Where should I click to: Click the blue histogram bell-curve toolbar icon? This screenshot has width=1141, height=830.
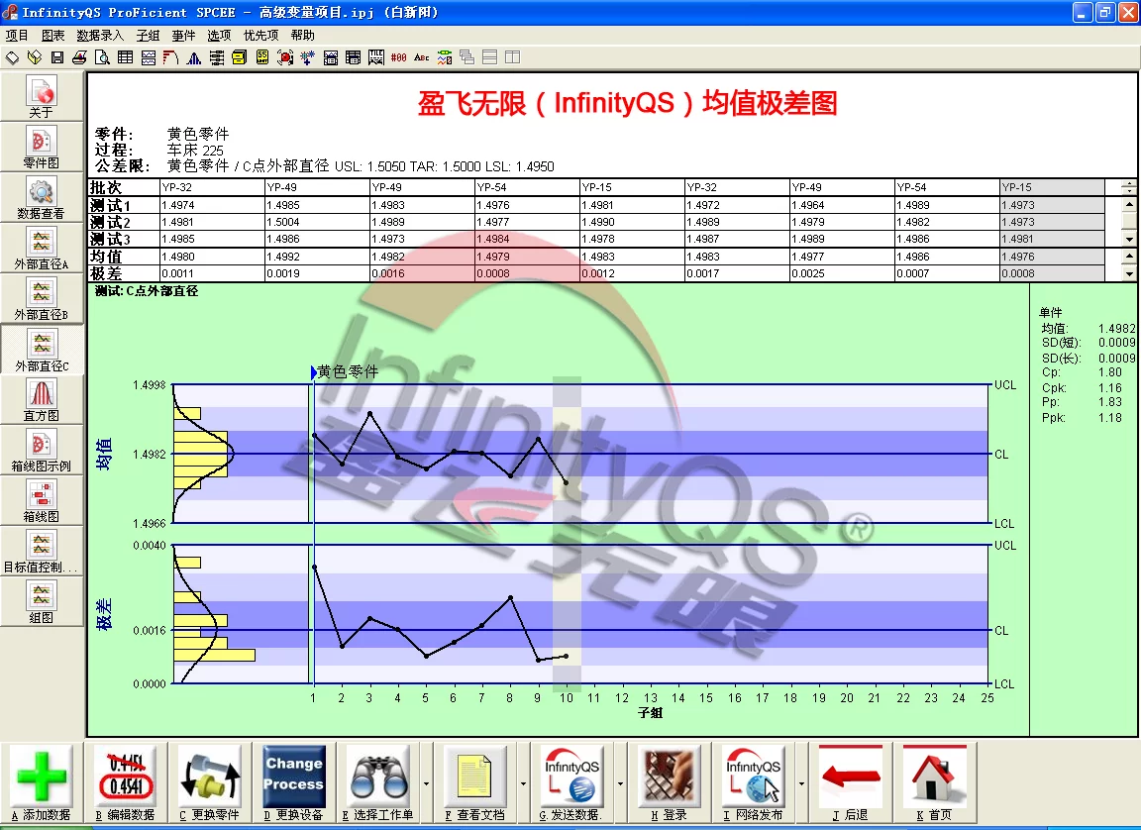(193, 57)
